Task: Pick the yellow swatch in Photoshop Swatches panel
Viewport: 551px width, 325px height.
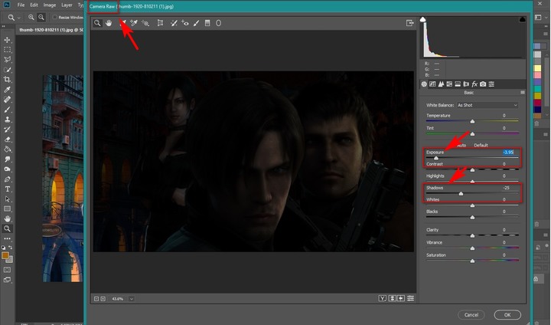Action: click(x=537, y=68)
